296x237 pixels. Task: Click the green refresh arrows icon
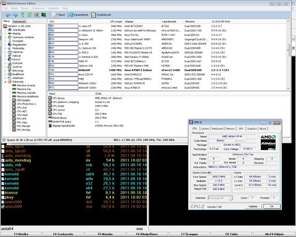30,15
